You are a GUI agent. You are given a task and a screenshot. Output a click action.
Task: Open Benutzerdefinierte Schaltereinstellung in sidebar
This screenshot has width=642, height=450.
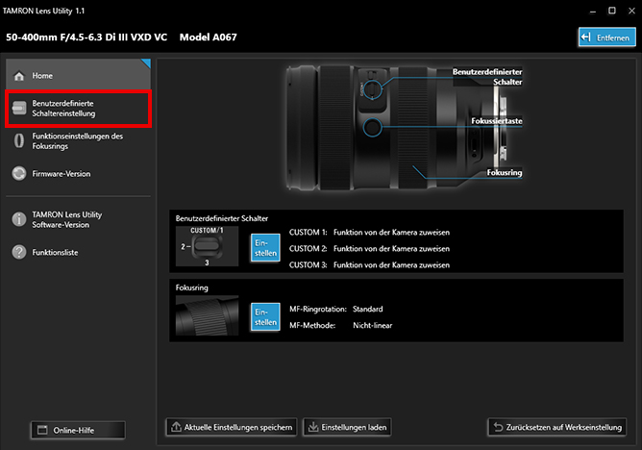(78, 109)
